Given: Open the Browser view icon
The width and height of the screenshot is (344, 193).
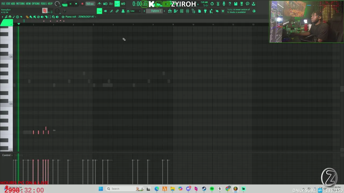Looking at the screenshot, I should point(193,11).
